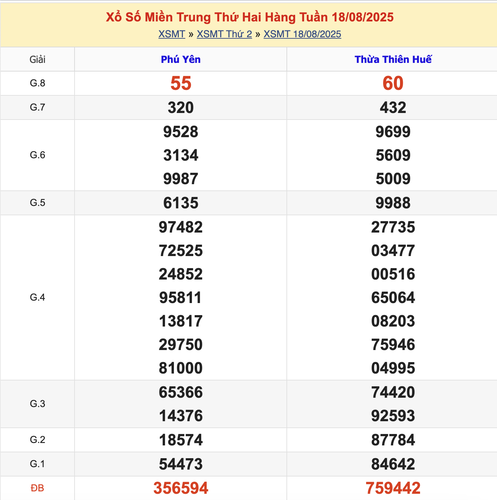Image resolution: width=497 pixels, height=500 pixels.
Task: Click Huế G.8 result 60
Action: tap(393, 83)
